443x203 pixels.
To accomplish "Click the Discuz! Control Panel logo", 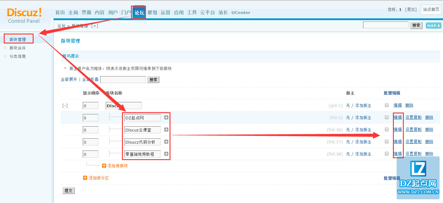I will click(x=24, y=16).
